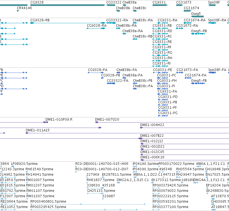Click the CR44146 gene label
This screenshot has width=229, height=211.
(24, 8)
